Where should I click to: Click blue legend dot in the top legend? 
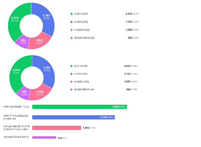pos(71,22)
